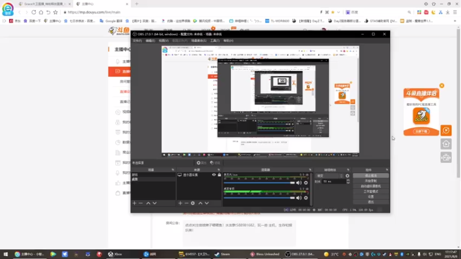Click the robot icon in right sidebar
The height and width of the screenshot is (259, 461).
[x=446, y=158]
